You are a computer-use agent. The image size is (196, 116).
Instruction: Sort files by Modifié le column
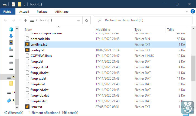coord(103,30)
